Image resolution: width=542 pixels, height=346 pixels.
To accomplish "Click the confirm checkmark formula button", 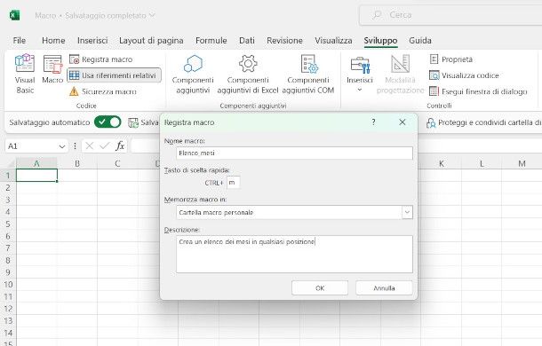I will [104, 146].
